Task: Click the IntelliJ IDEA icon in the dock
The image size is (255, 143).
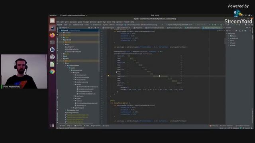Action: click(52, 28)
